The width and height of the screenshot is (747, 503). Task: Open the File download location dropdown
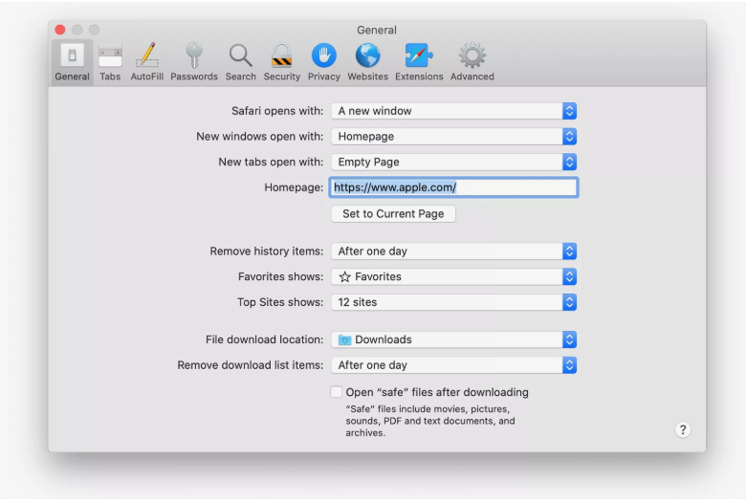tap(454, 339)
